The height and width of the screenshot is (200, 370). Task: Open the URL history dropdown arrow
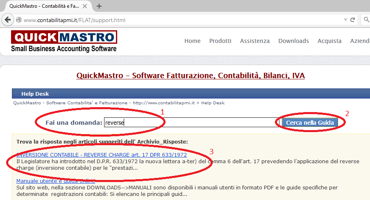(345, 20)
